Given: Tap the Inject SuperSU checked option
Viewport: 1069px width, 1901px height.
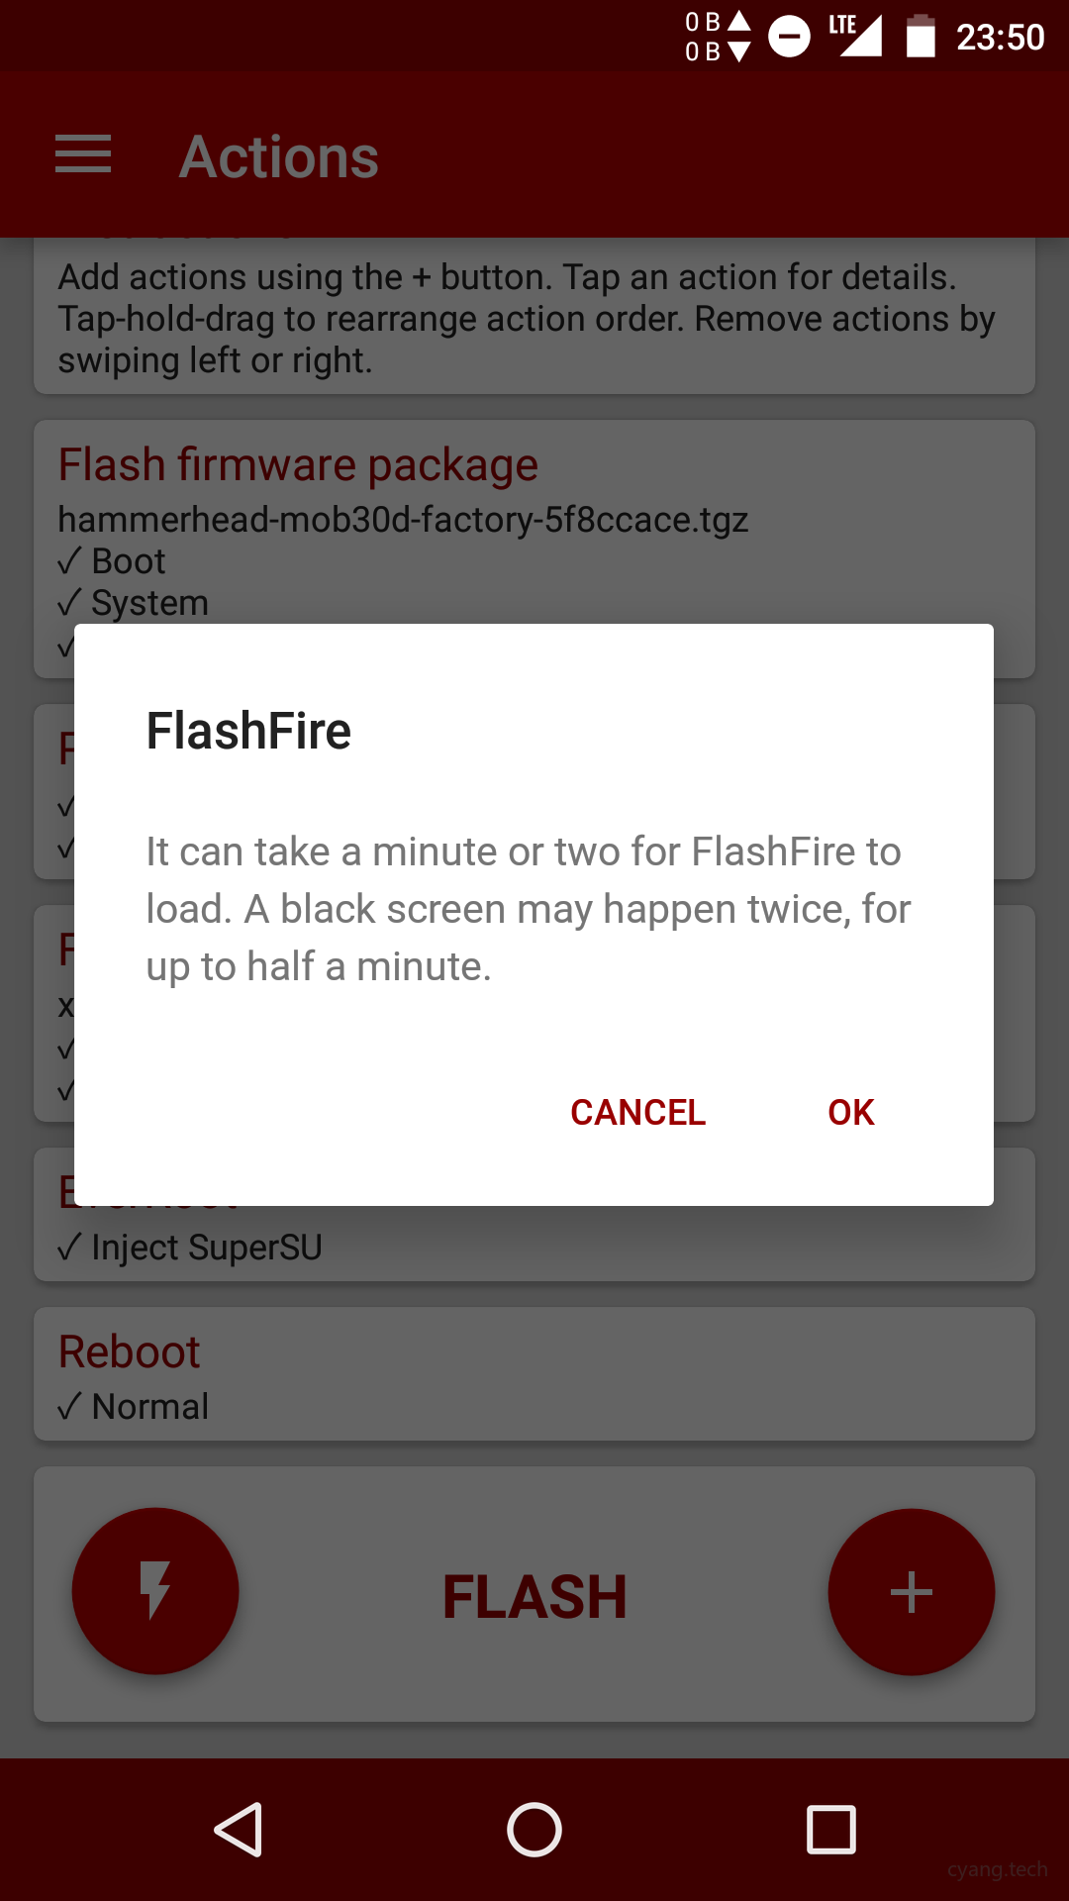Looking at the screenshot, I should pos(190,1248).
